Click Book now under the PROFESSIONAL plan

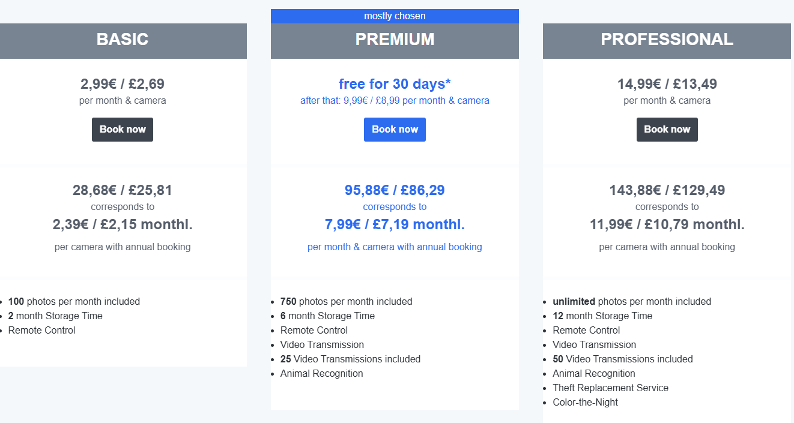667,130
